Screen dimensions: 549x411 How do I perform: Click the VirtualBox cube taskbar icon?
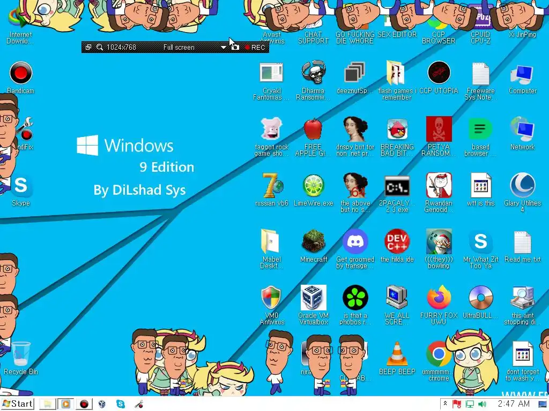[x=102, y=404]
